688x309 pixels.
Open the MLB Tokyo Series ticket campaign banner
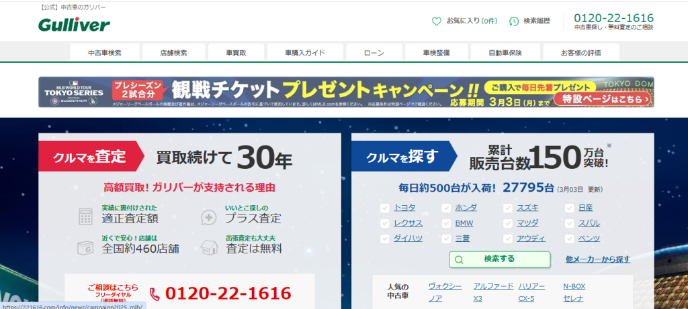point(346,92)
